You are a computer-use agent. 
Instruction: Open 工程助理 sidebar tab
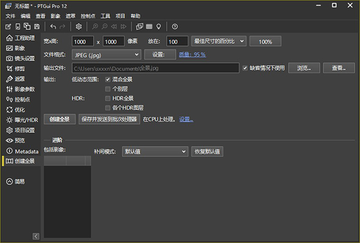point(20,38)
